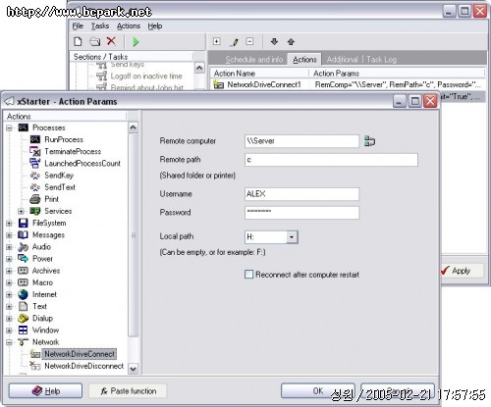Viewport: 491px width, 407px height.
Task: Click the Power category icon
Action: (23, 259)
